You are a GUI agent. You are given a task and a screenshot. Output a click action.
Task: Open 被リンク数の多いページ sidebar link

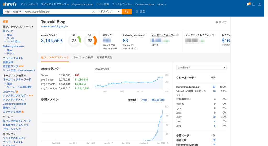[x=17, y=121]
